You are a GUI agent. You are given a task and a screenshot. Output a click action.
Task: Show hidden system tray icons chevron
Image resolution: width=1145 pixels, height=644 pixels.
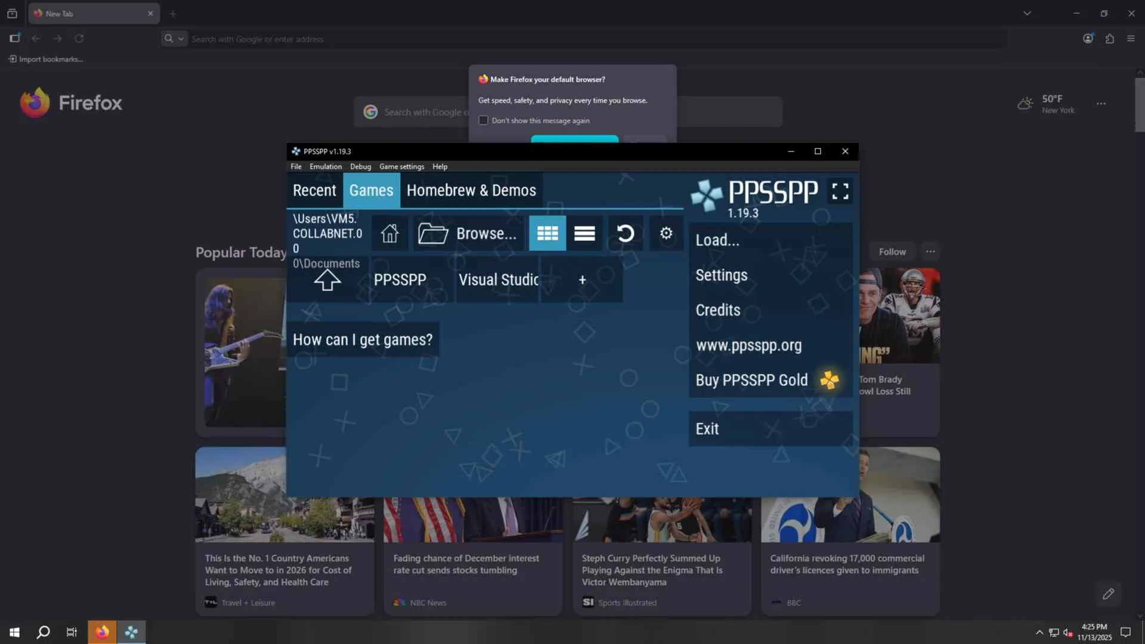click(1039, 632)
